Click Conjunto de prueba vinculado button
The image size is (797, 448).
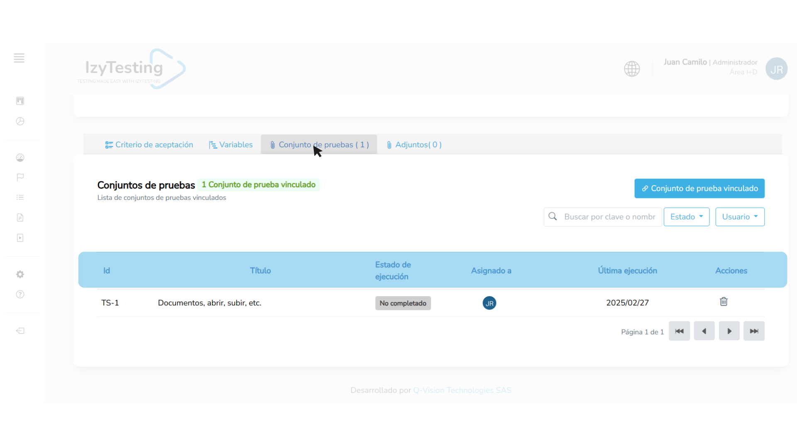click(x=699, y=188)
